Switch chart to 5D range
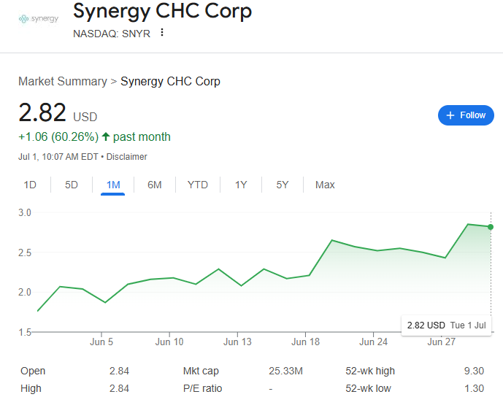The image size is (503, 397). click(x=72, y=185)
